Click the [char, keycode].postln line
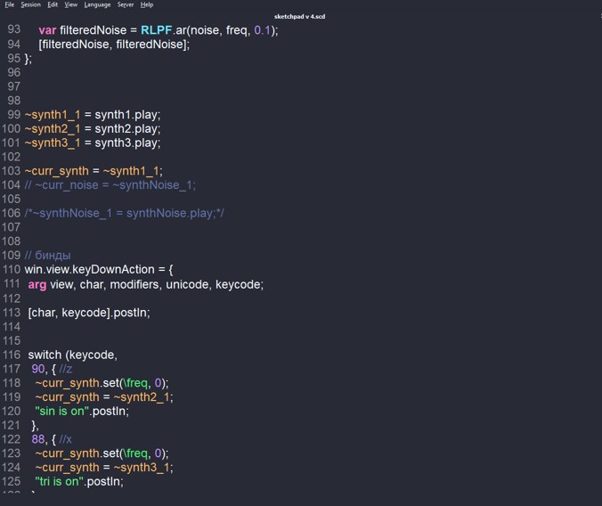The width and height of the screenshot is (602, 506). (x=88, y=312)
